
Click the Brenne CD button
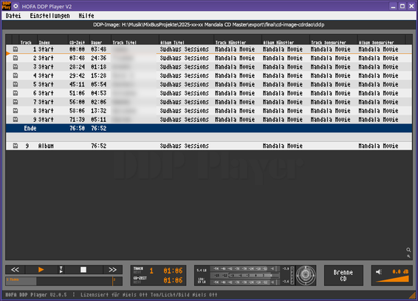[343, 275]
